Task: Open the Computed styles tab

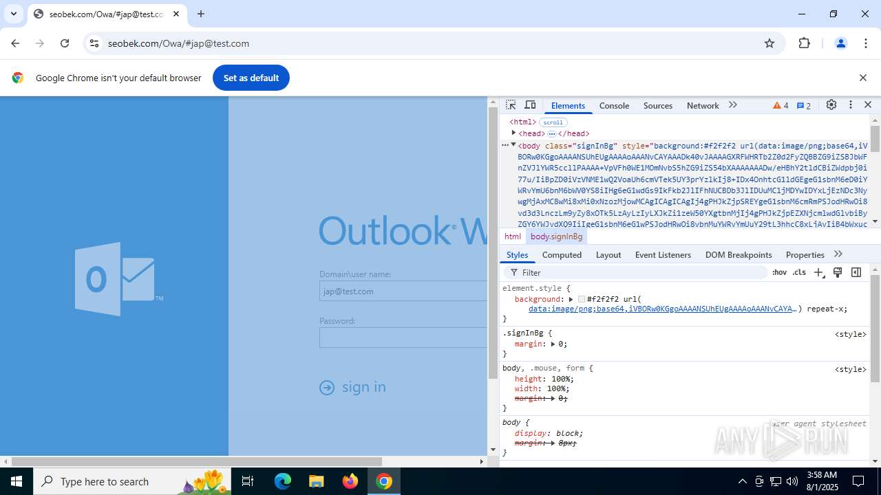Action: tap(562, 255)
